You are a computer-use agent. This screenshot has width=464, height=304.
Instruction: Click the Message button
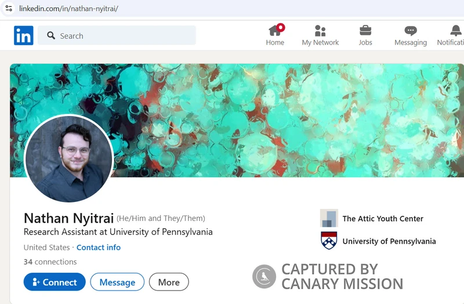(117, 282)
